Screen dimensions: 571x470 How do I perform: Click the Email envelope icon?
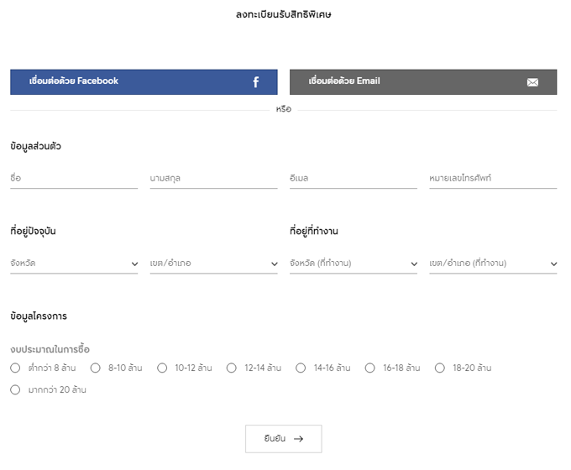click(532, 82)
